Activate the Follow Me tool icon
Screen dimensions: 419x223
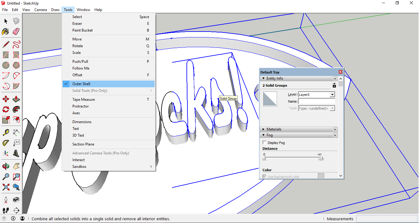pos(16,109)
